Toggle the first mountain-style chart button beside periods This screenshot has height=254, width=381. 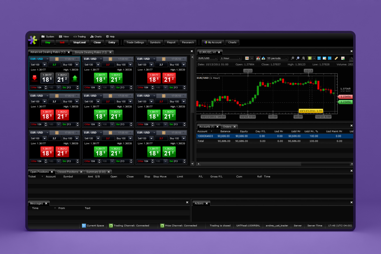coord(258,58)
